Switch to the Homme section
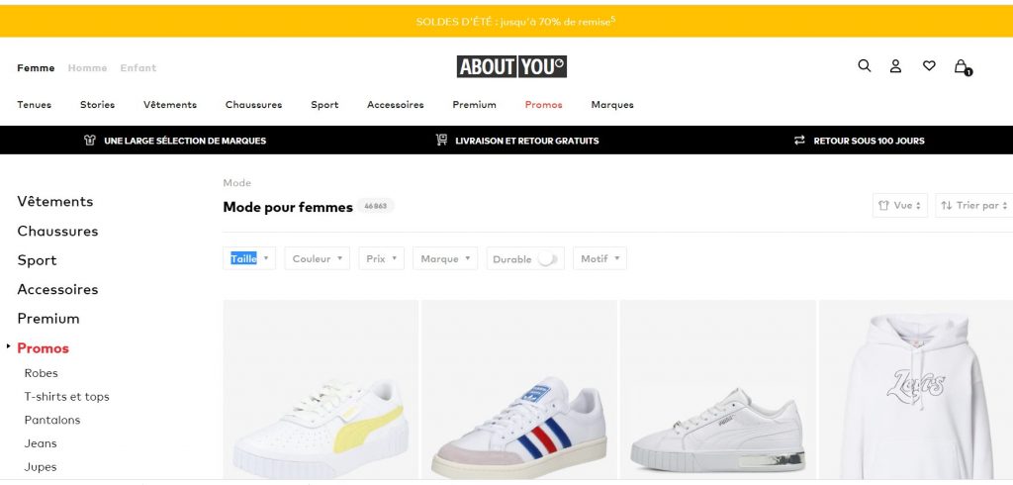1013x485 pixels. coord(87,68)
